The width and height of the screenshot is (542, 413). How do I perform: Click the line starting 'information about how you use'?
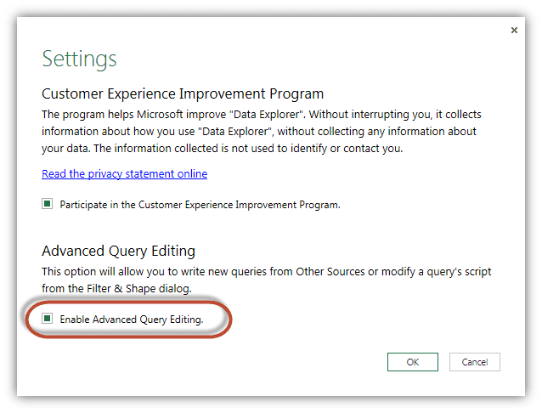(259, 132)
